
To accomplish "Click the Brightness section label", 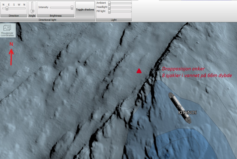I will coord(56,16).
